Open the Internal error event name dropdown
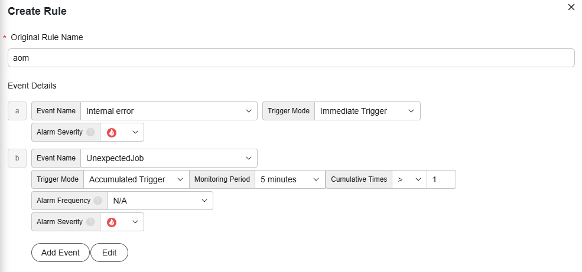This screenshot has width=582, height=272. (169, 111)
